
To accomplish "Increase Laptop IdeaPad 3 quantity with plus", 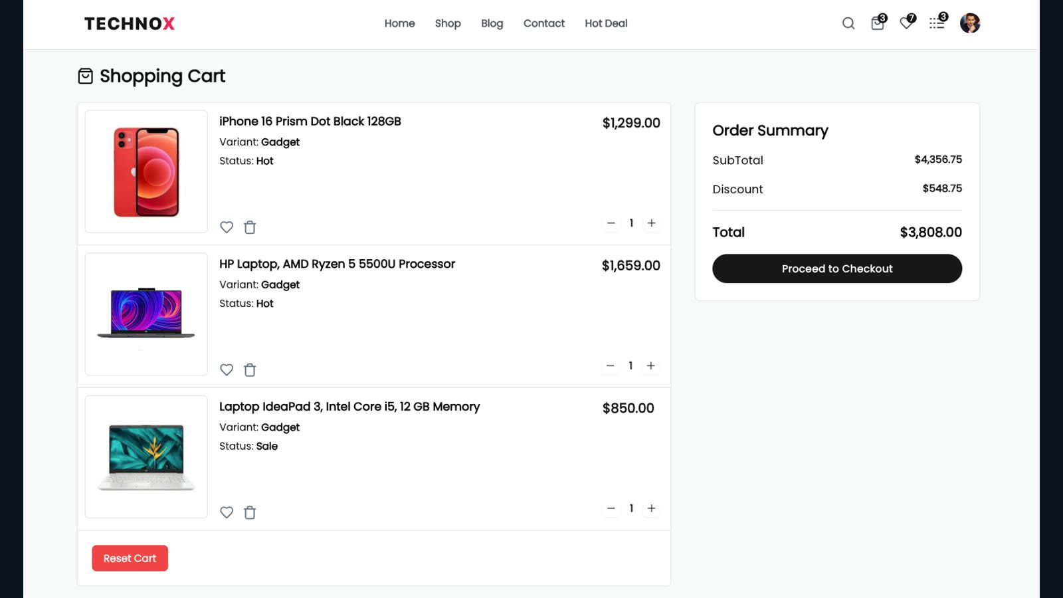I will point(652,508).
